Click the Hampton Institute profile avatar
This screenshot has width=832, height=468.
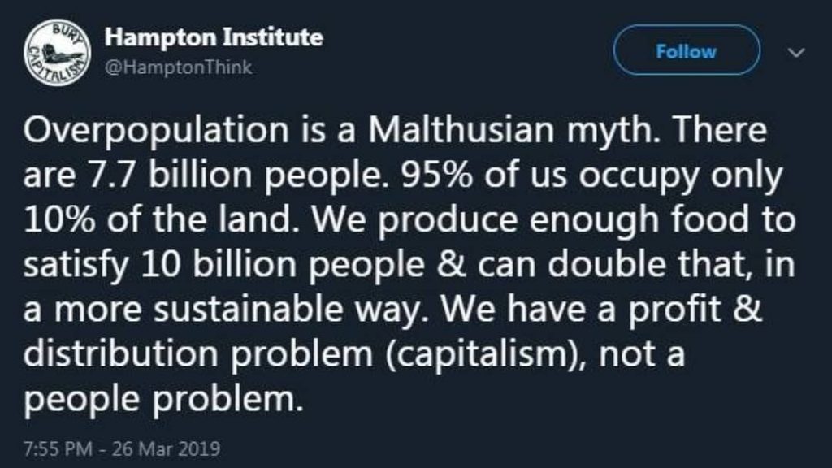tap(55, 50)
